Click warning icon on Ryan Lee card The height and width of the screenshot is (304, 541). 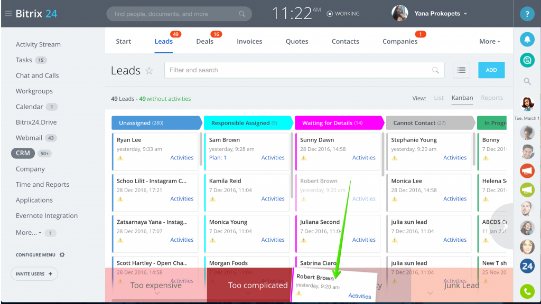click(x=120, y=158)
